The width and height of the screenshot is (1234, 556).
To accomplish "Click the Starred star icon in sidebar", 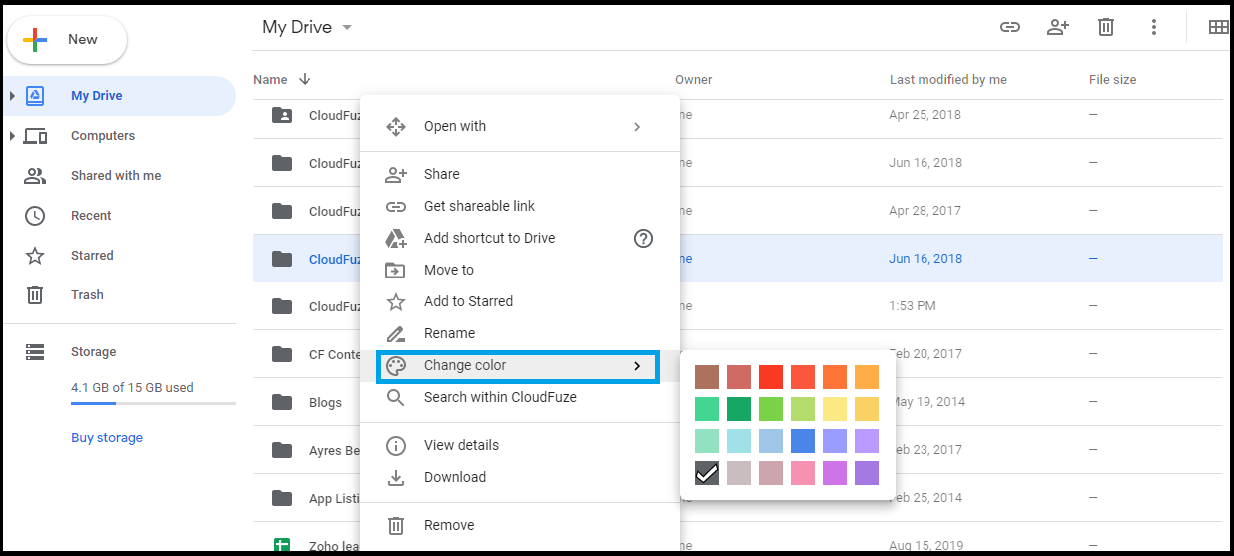I will coord(35,256).
